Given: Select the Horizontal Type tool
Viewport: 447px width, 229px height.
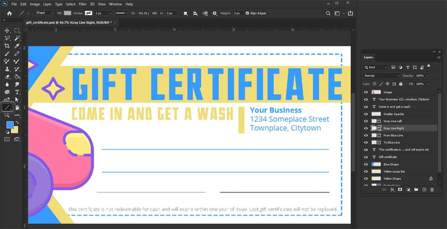Looking at the screenshot, I should click(x=17, y=91).
